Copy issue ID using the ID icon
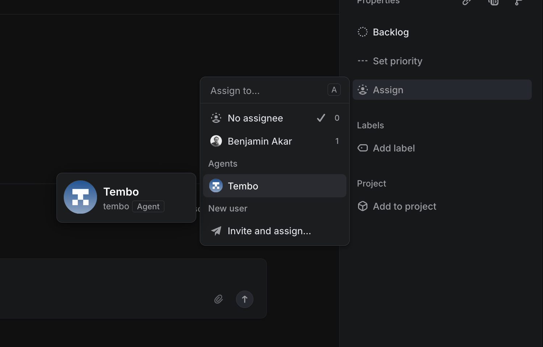The image size is (543, 347). (493, 2)
